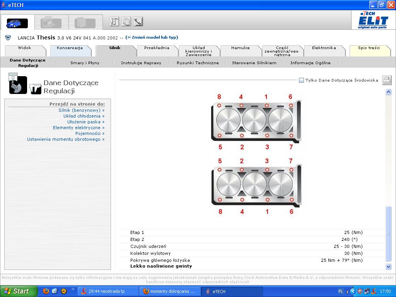
Task: Launch Firefox from the quick launch bar
Action: coord(46,291)
